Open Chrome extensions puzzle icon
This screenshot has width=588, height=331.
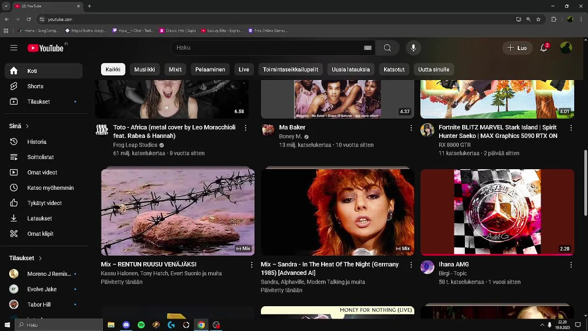554,19
